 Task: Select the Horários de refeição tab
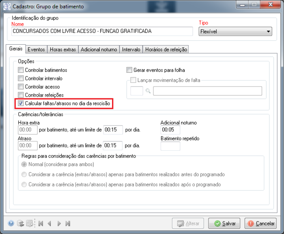(166, 50)
